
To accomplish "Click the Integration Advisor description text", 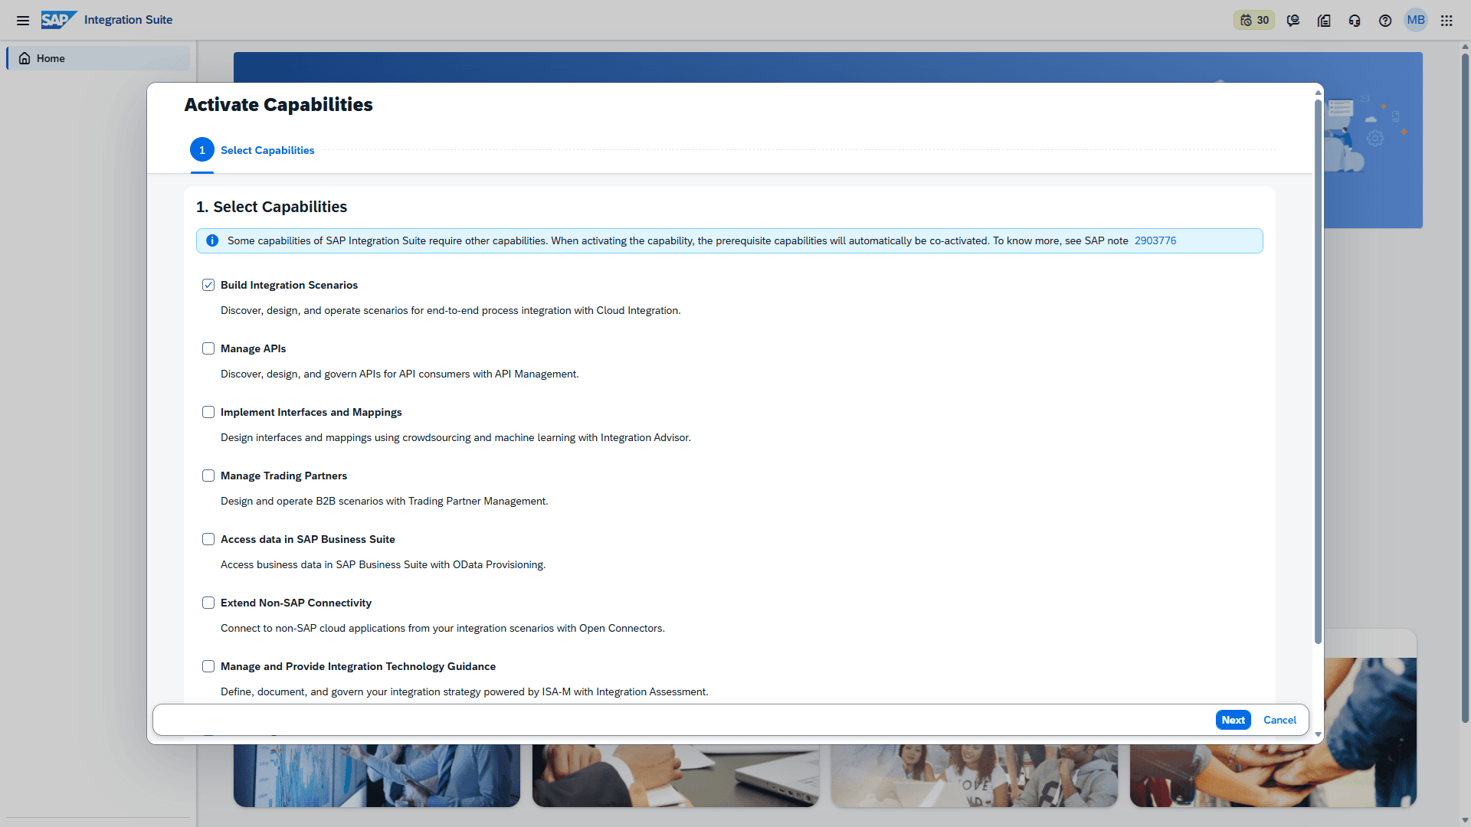I will [x=456, y=437].
